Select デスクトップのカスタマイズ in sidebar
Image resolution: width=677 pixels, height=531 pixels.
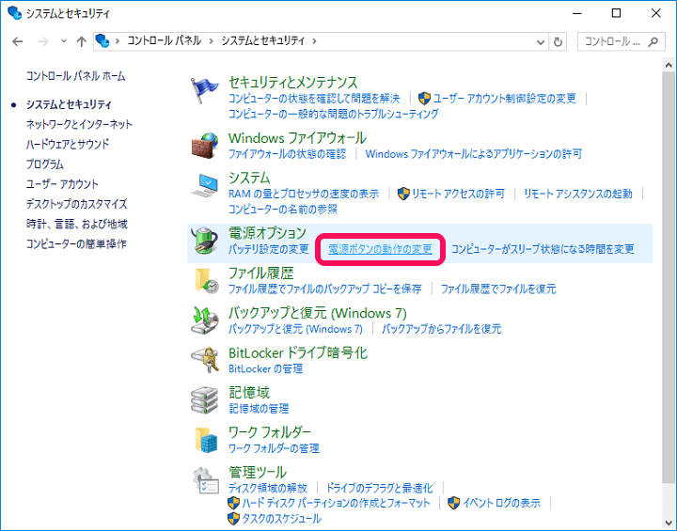coord(76,204)
